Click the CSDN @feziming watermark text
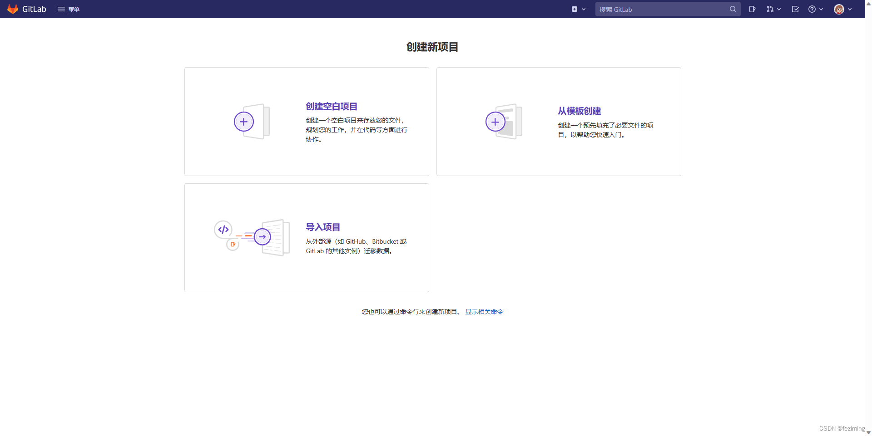The width and height of the screenshot is (872, 436). click(842, 428)
